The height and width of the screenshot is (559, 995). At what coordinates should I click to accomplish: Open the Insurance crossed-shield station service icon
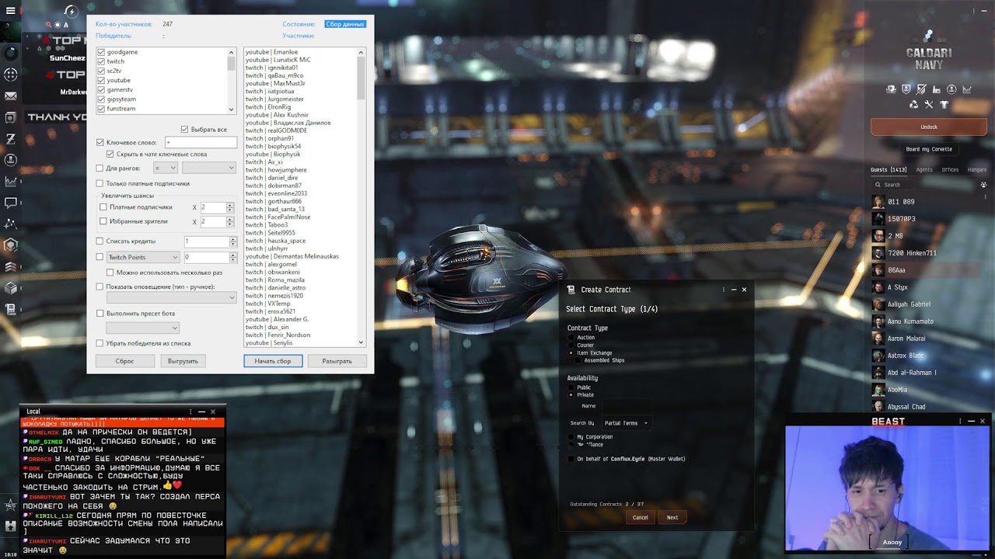click(921, 89)
